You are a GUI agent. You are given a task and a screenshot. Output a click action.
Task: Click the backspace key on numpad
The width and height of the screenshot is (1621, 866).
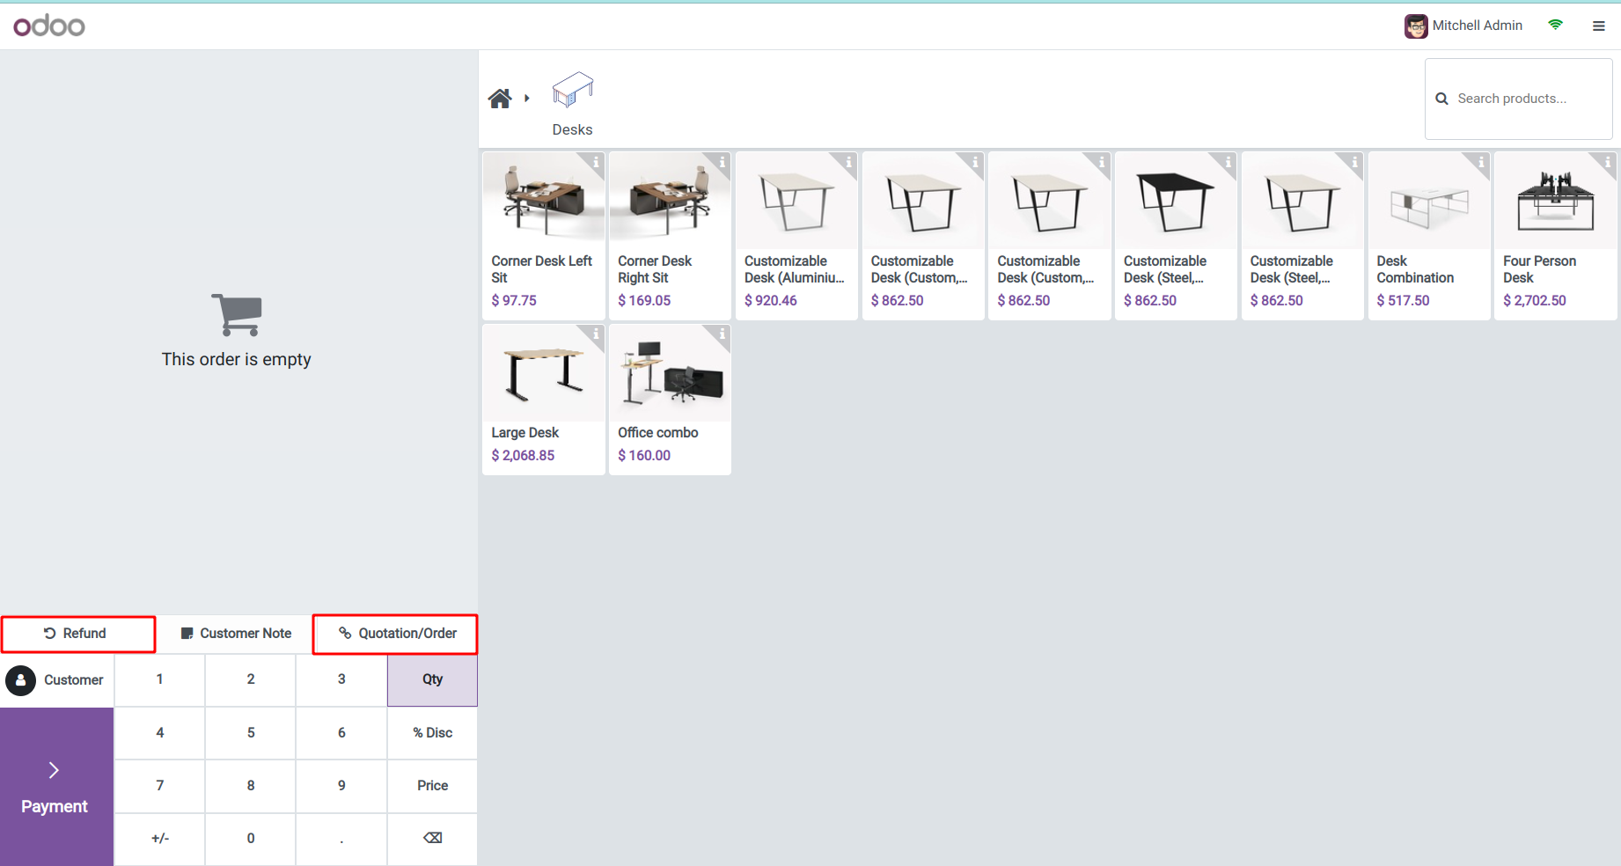[x=432, y=838]
